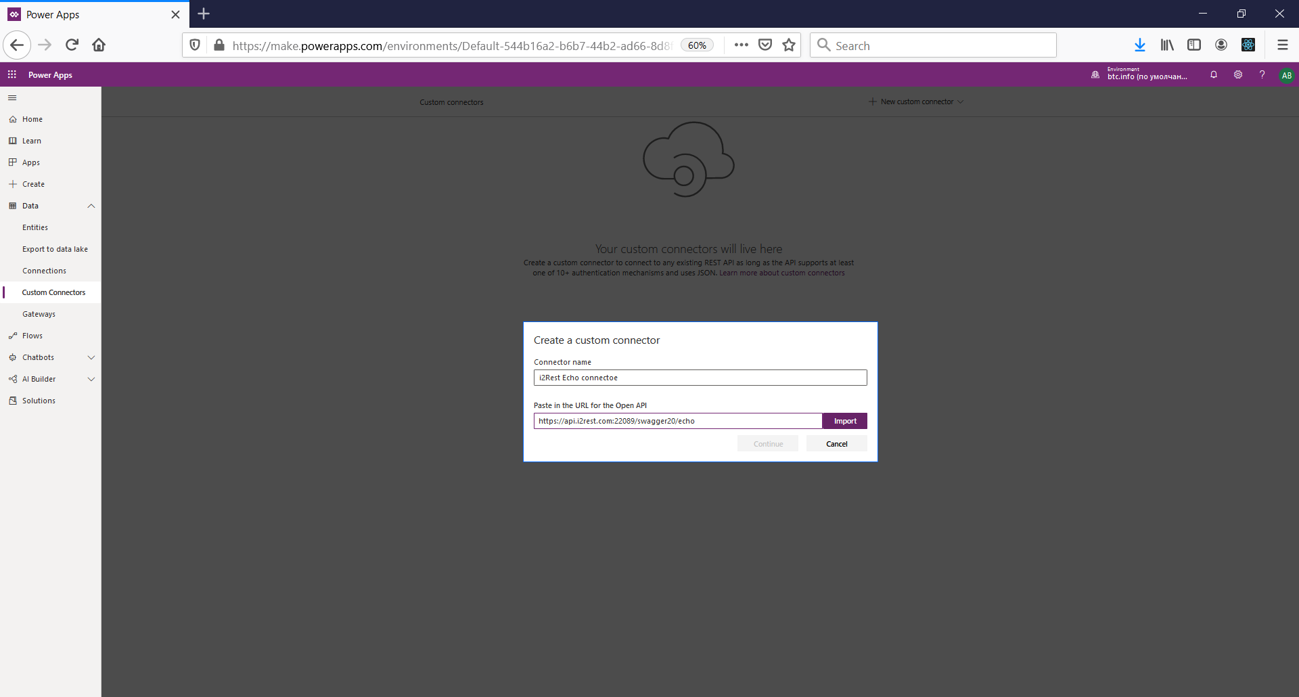
Task: Open the Power Apps app launcher waffle icon
Action: pos(12,74)
